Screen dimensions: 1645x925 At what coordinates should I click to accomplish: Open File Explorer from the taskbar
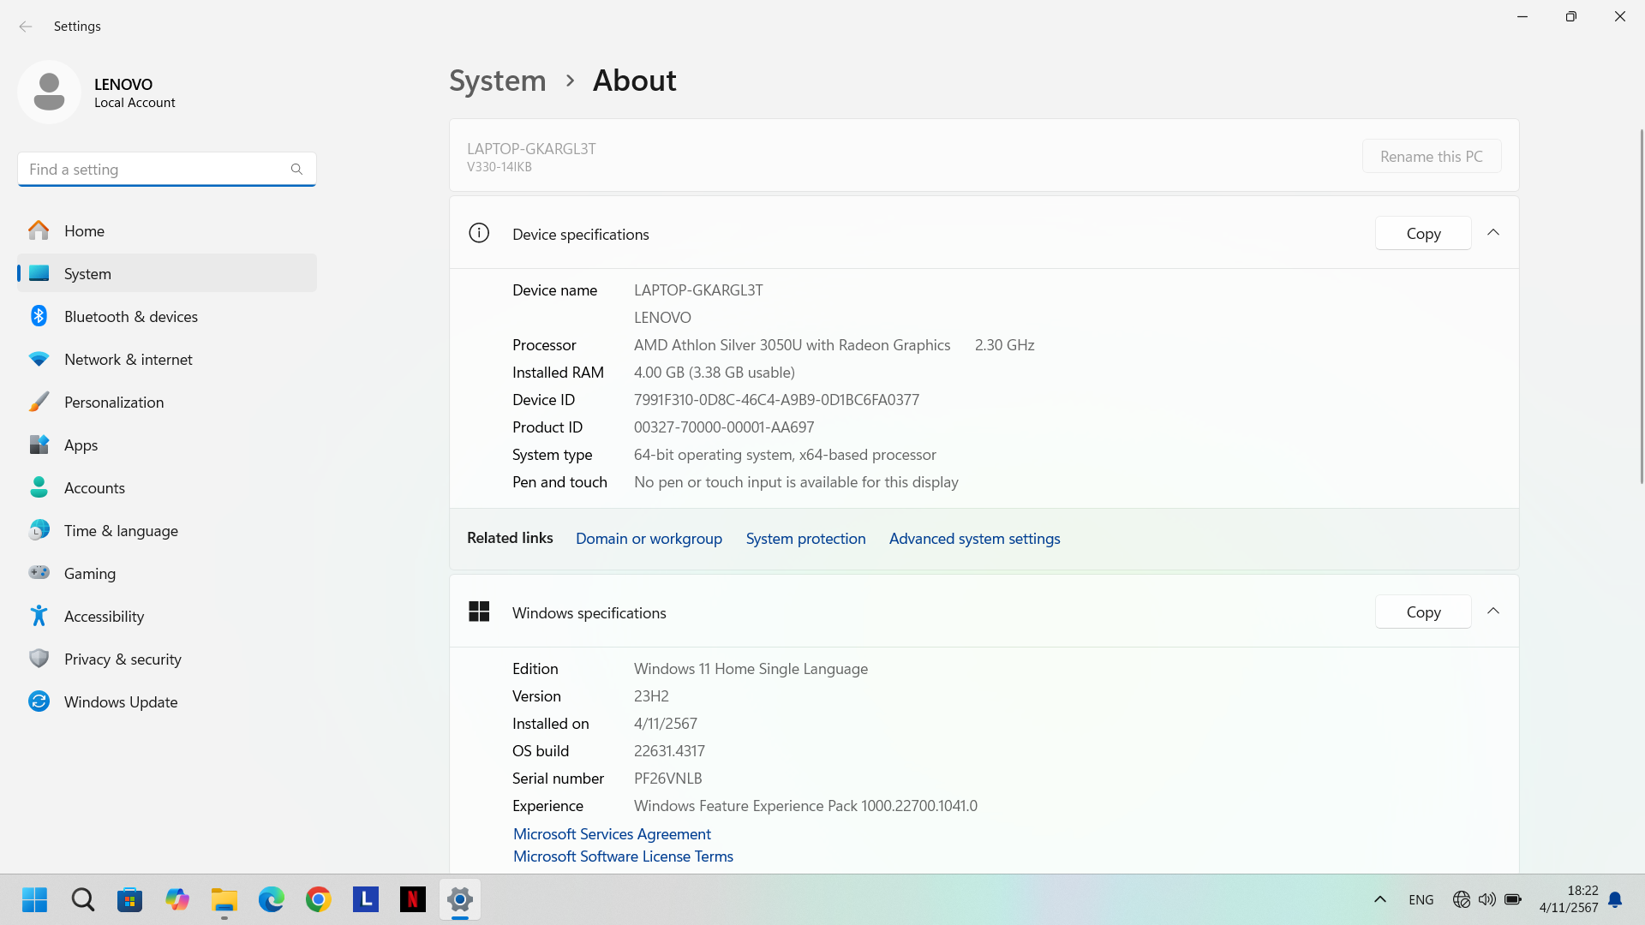point(224,899)
